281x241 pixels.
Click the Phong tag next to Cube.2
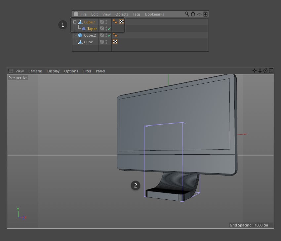tap(115, 35)
